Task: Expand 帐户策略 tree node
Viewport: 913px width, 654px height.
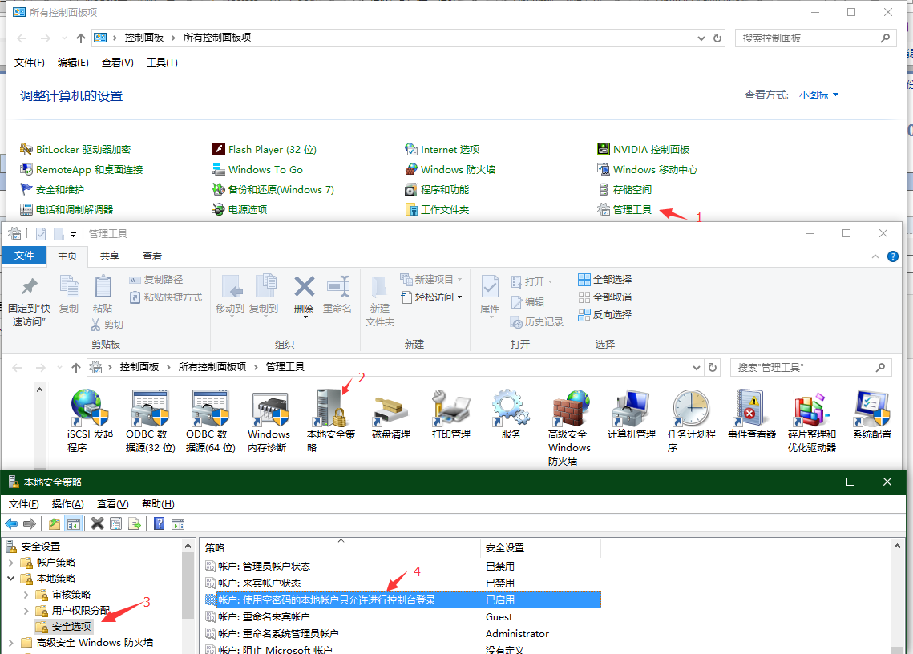Action: [x=11, y=563]
